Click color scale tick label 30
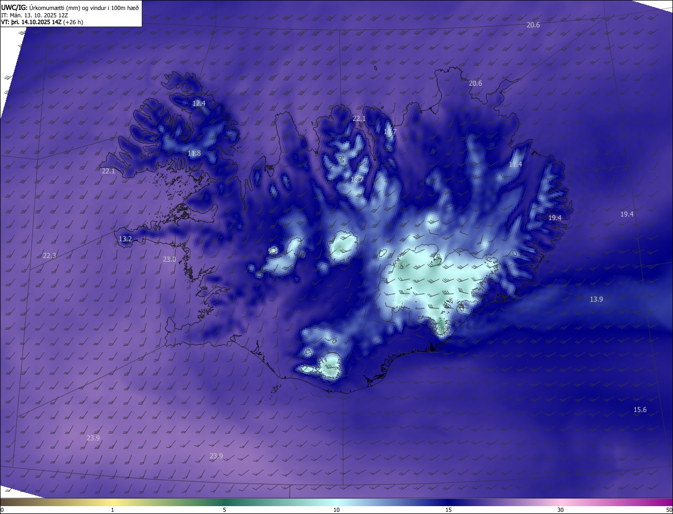 coord(560,510)
